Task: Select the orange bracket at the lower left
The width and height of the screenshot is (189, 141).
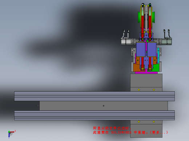Action: 137,68
